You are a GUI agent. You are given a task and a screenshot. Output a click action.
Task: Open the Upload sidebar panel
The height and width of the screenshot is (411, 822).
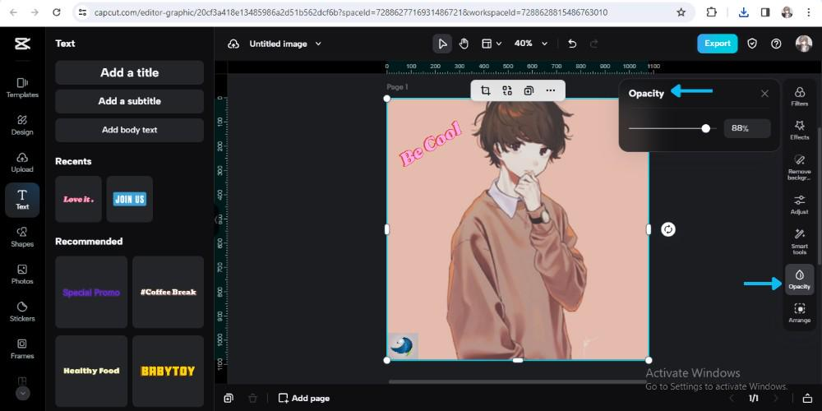pos(22,163)
